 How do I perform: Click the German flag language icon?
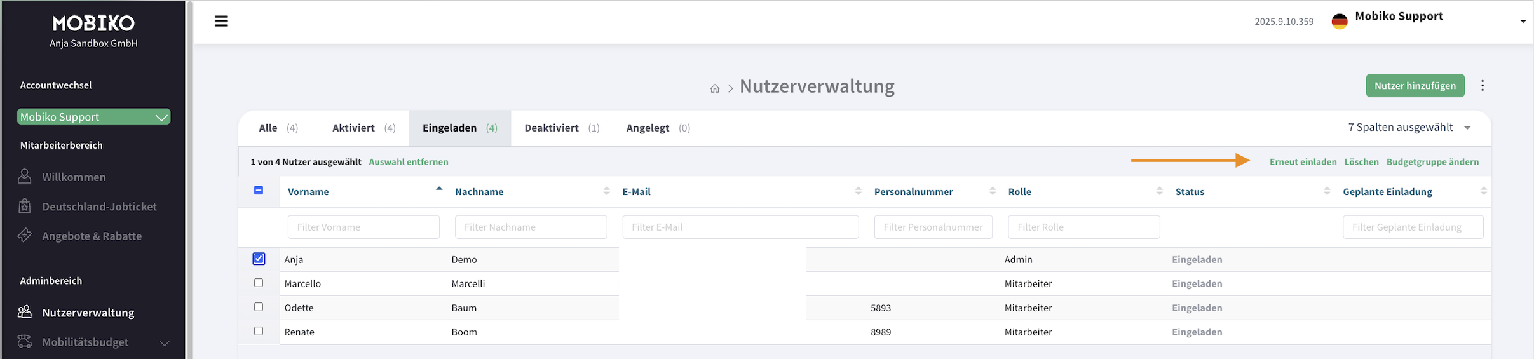[1340, 22]
